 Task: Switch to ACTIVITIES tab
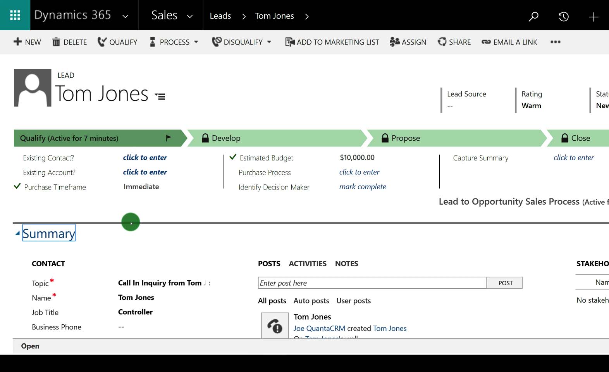point(308,263)
